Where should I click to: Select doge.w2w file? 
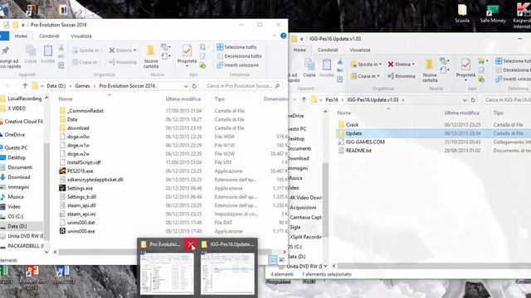click(78, 154)
